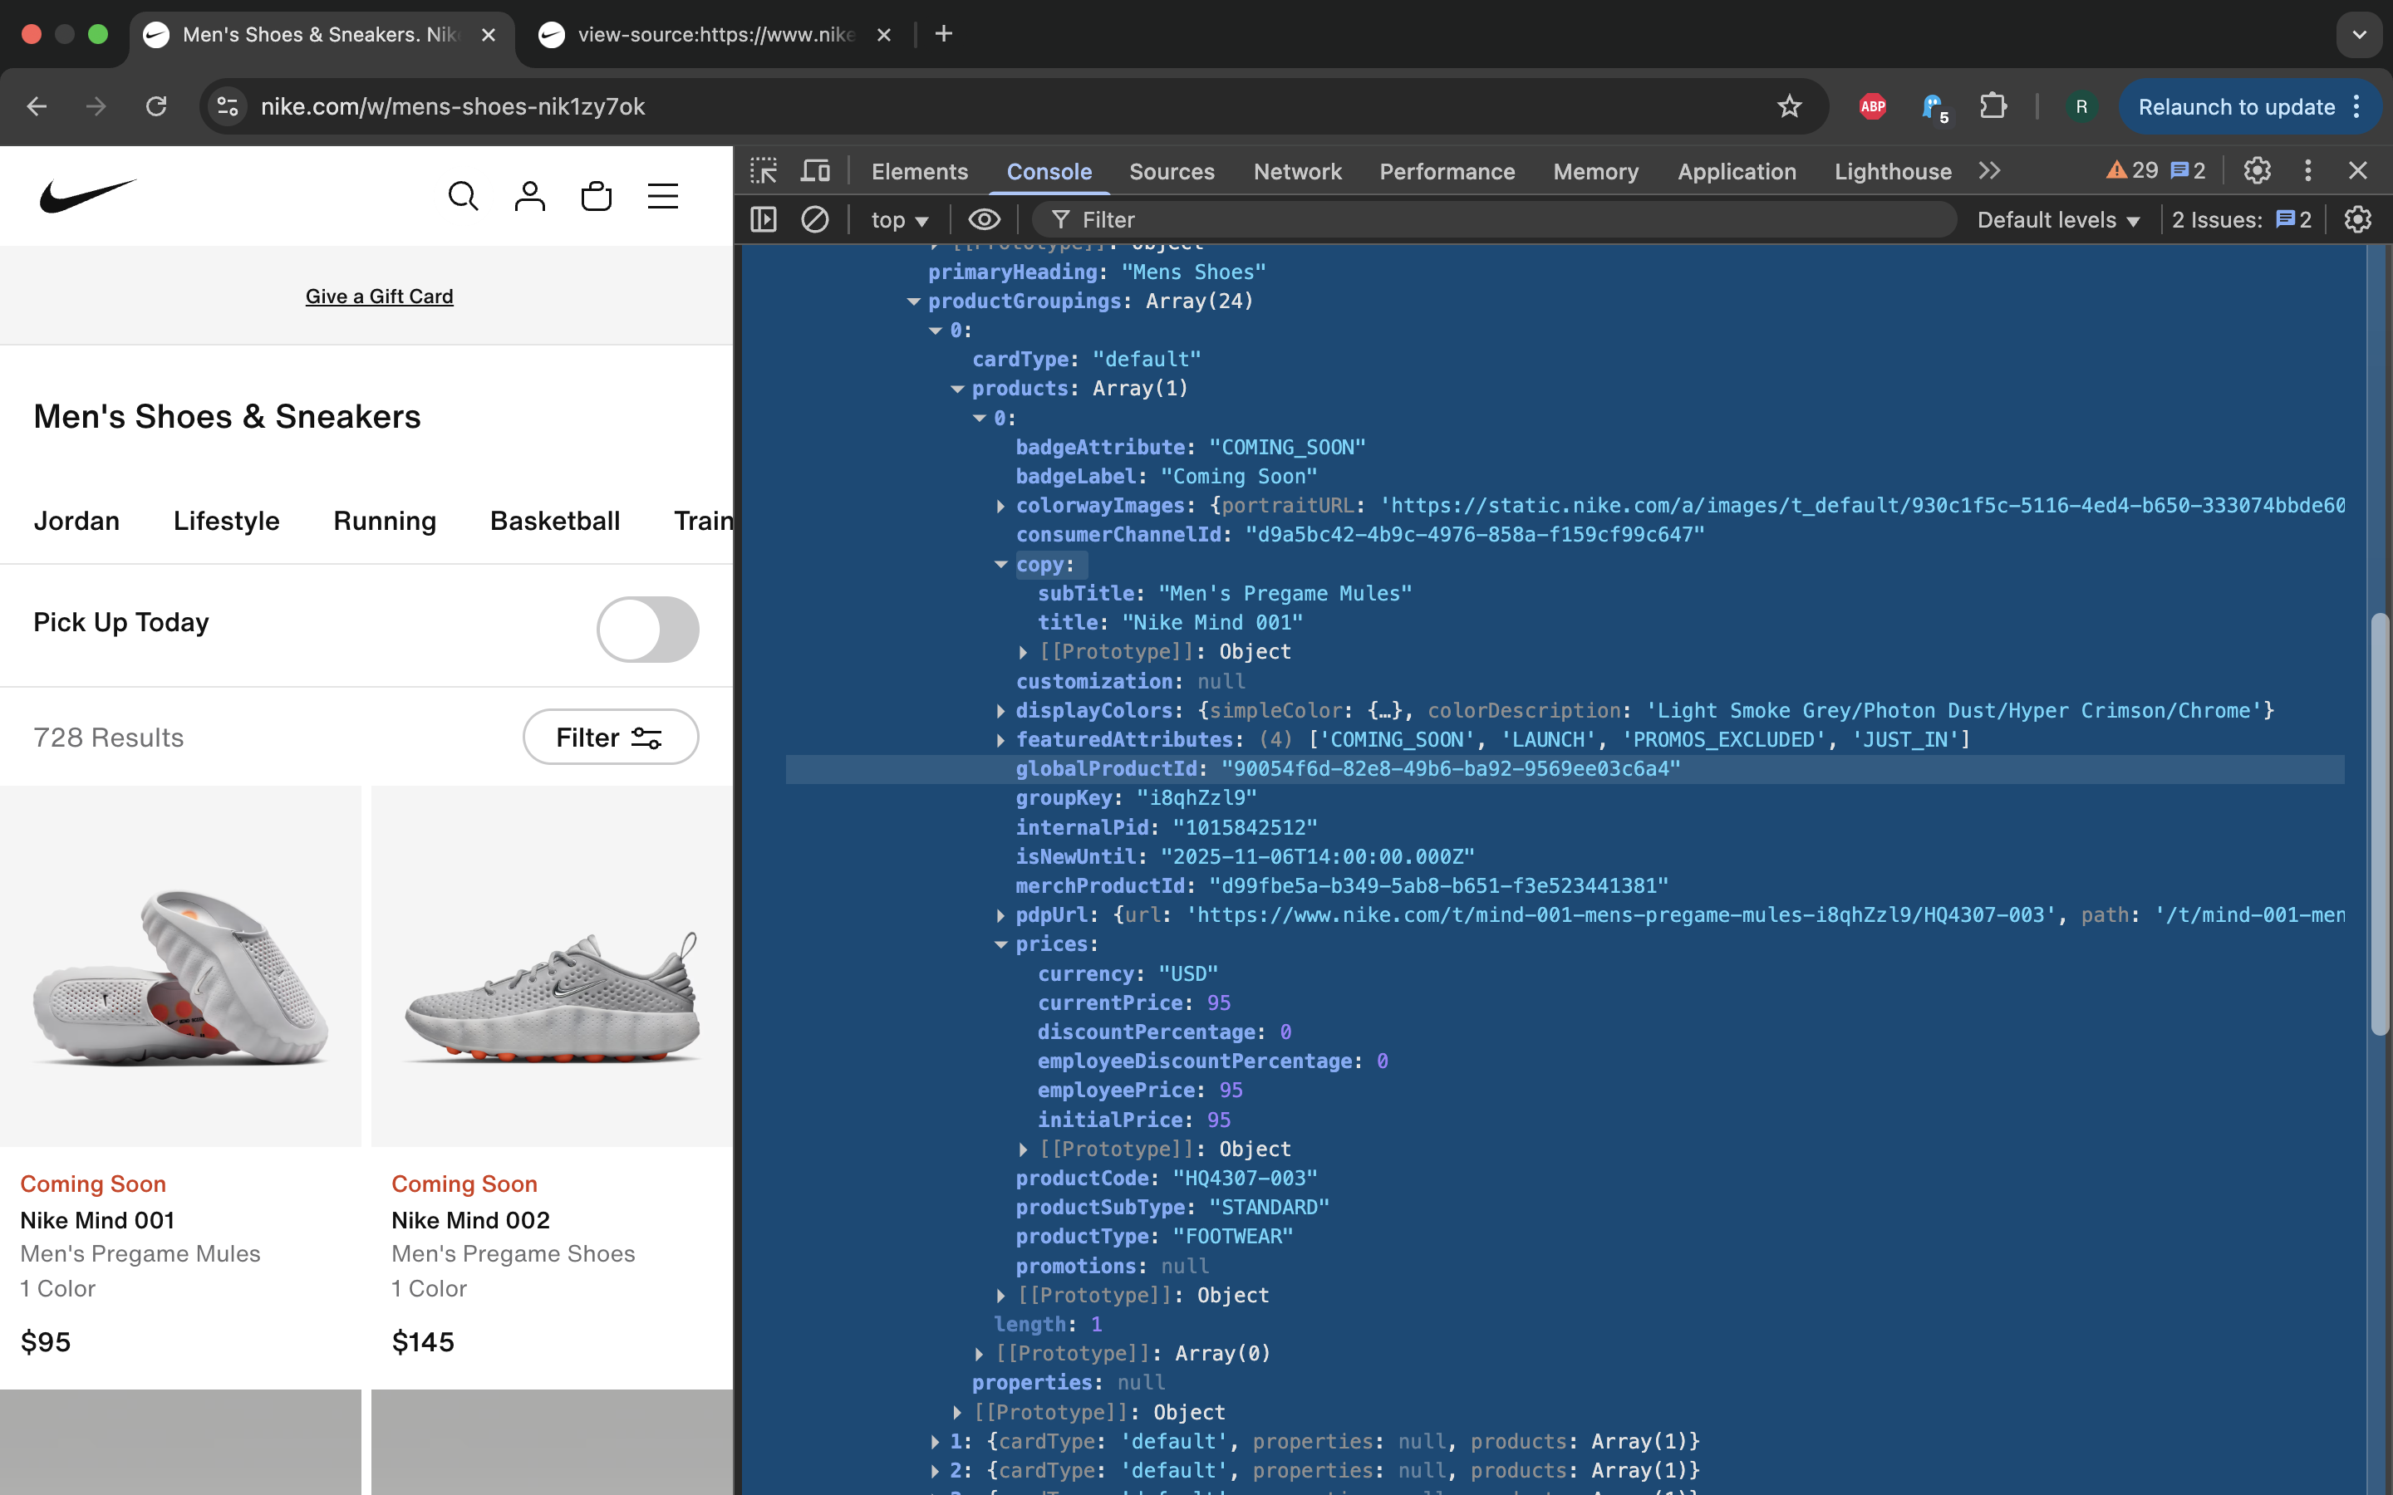This screenshot has width=2393, height=1495.
Task: Open the shopping bag icon
Action: point(597,196)
